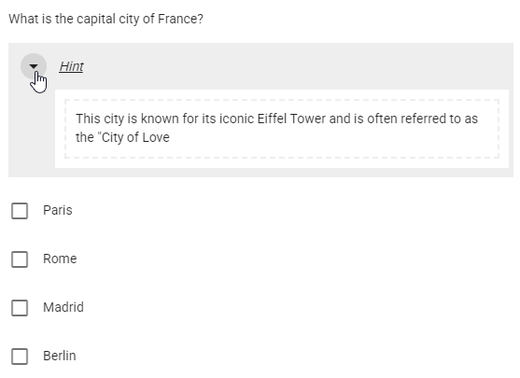The height and width of the screenshot is (378, 520).
Task: Click the gray Hint panel header area
Action: (x=260, y=66)
